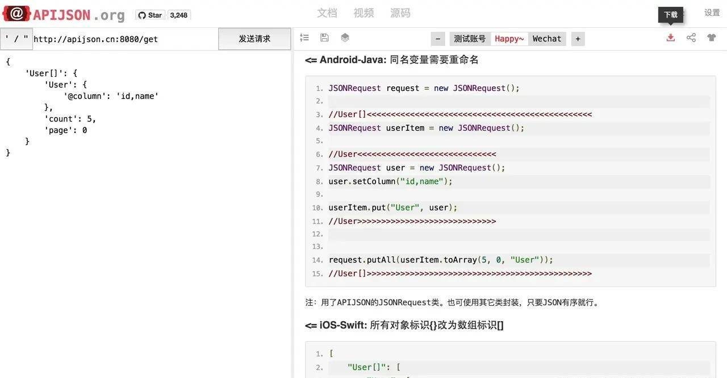
Task: Open the 文档 menu item
Action: click(x=327, y=13)
